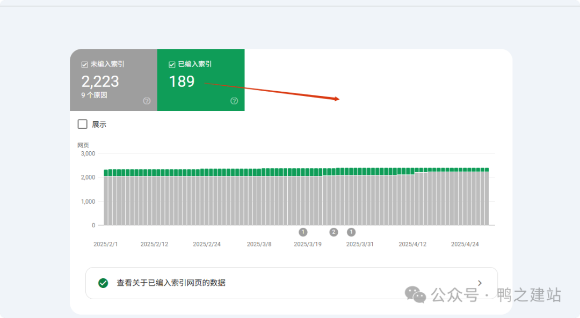The width and height of the screenshot is (580, 318).
Task: Click the 网页 axis label above the chart
Action: point(84,145)
